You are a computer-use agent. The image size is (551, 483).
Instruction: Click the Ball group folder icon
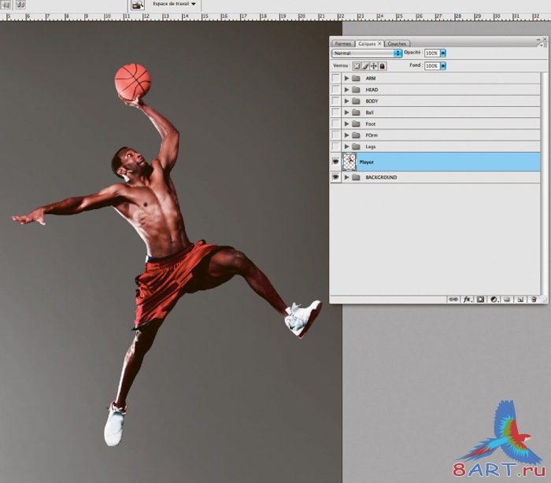pyautogui.click(x=356, y=112)
